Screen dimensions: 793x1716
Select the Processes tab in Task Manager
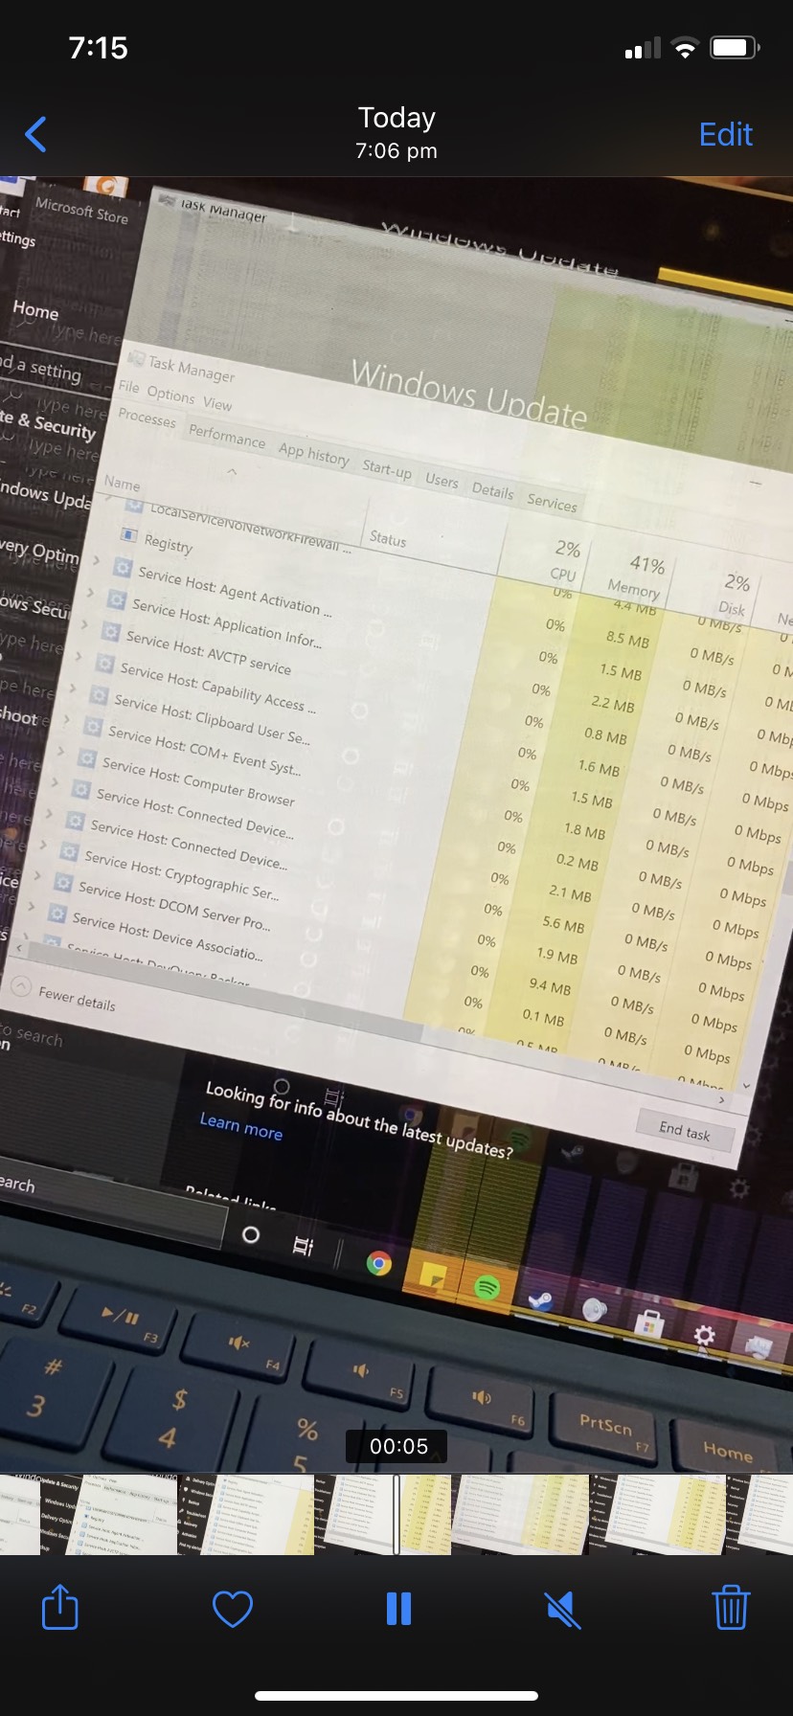tap(147, 418)
